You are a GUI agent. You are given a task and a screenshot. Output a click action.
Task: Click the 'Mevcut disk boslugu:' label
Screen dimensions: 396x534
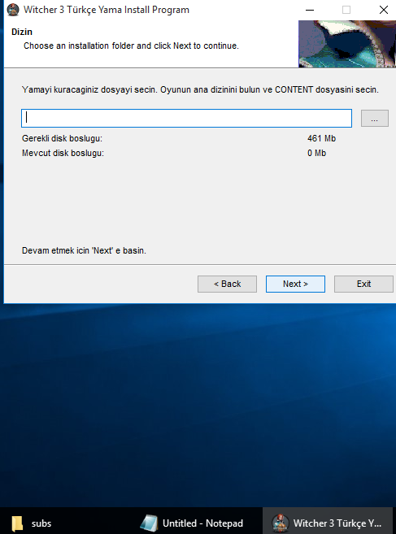point(63,153)
